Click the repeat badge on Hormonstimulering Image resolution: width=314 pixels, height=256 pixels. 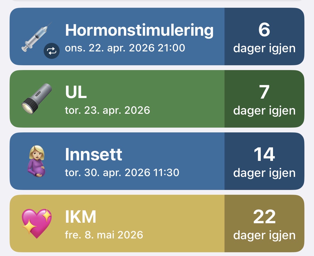(x=51, y=51)
